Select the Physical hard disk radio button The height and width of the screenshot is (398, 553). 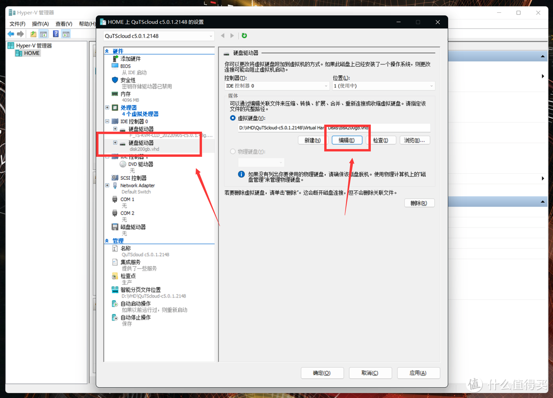(x=233, y=152)
